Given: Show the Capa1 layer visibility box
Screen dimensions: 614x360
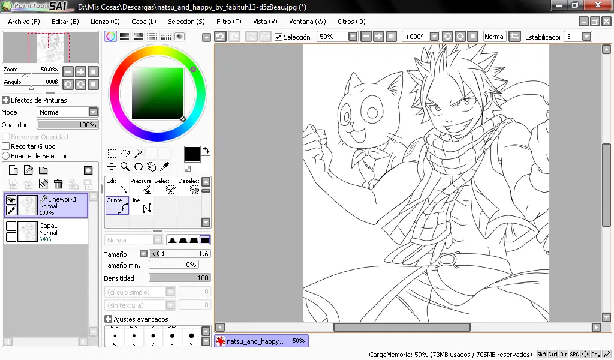Looking at the screenshot, I should (11, 226).
